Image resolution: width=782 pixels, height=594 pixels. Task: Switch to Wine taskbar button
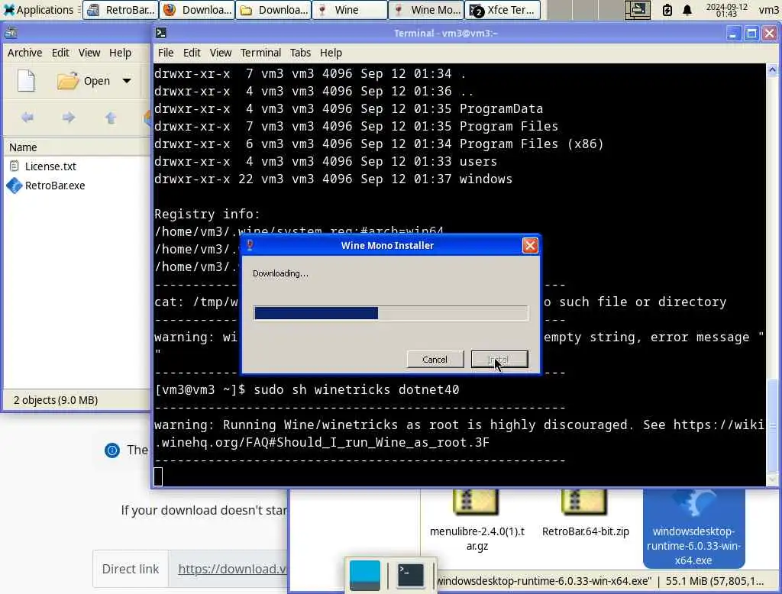[x=350, y=10]
